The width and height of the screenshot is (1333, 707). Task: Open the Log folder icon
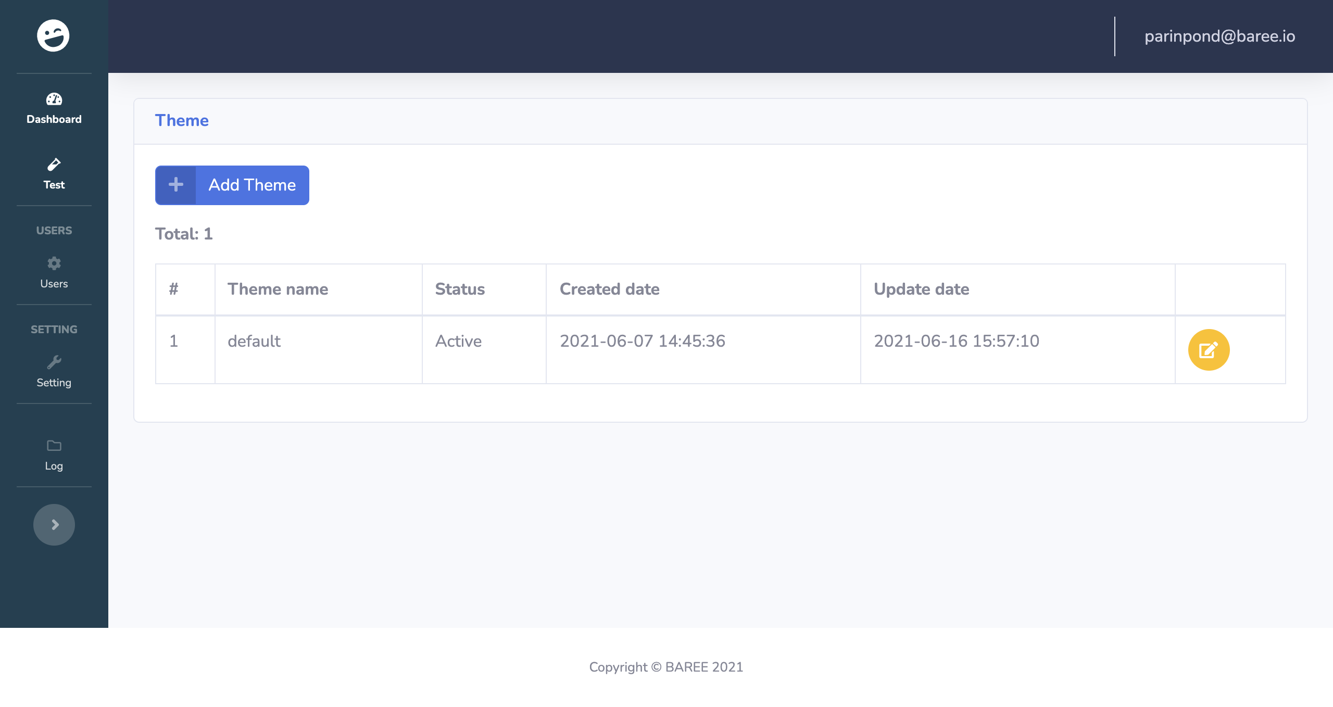point(54,446)
